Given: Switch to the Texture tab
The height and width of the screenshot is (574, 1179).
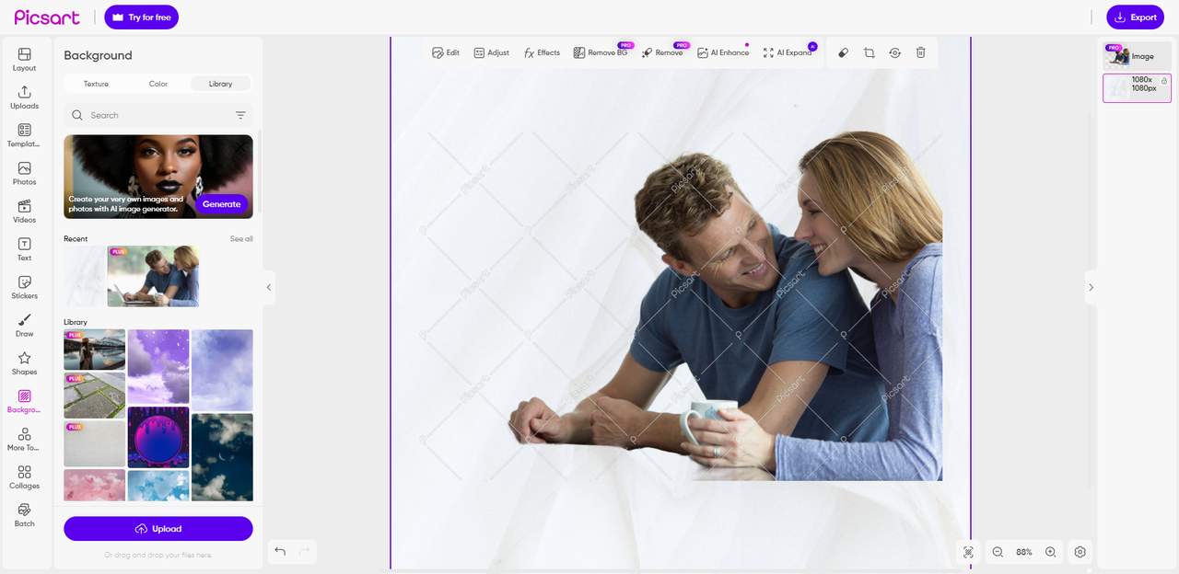Looking at the screenshot, I should [x=96, y=84].
